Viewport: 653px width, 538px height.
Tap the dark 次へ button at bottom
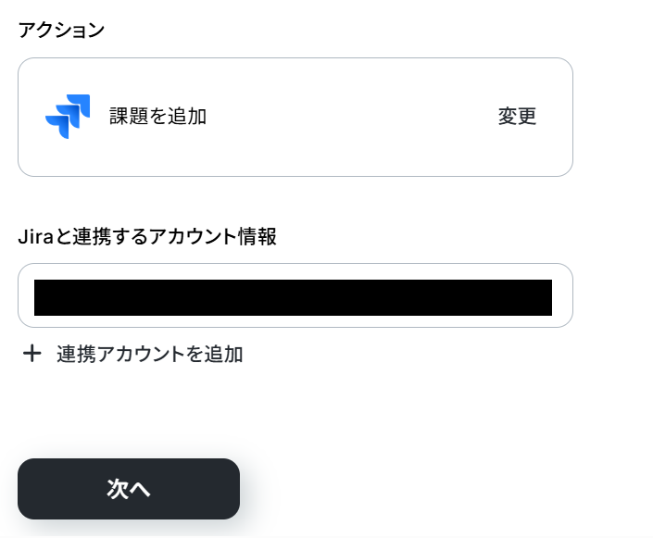(129, 489)
